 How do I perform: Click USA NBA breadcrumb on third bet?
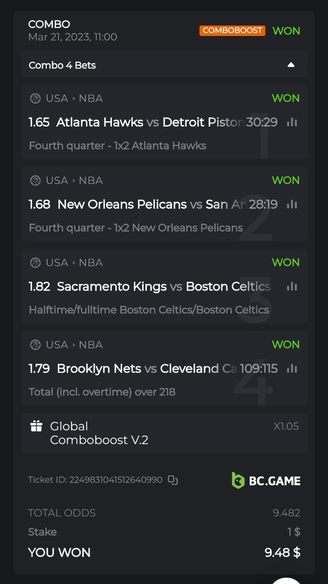(x=74, y=263)
